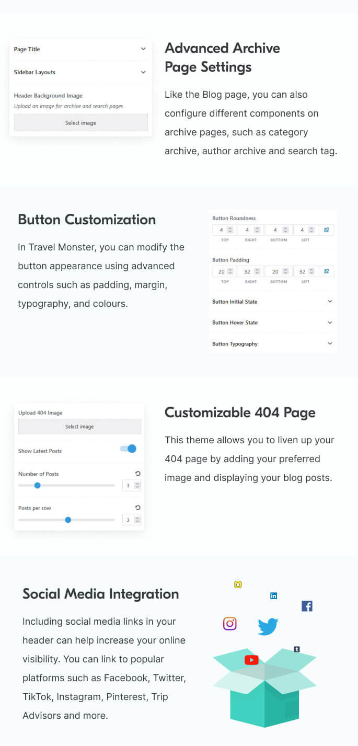Toggle the Show Latest Posts switch
358x746 pixels.
[128, 449]
